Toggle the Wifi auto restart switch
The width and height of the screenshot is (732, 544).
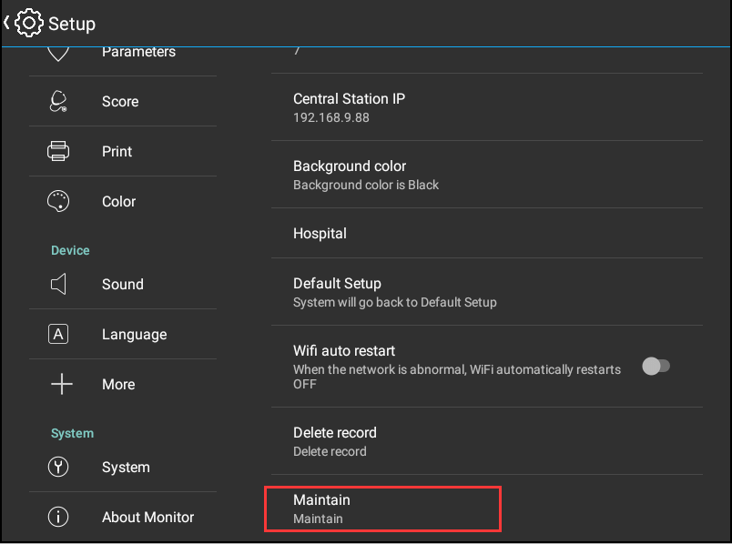(656, 367)
